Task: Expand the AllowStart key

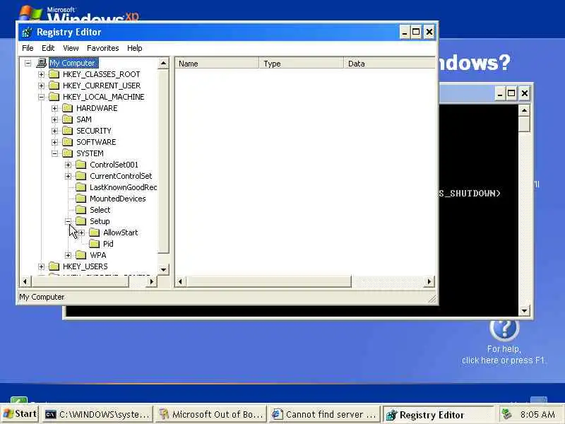Action: pyautogui.click(x=81, y=232)
